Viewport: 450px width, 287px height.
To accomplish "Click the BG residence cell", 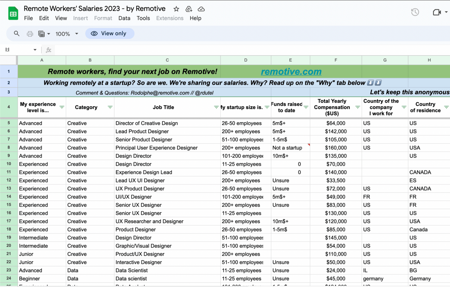I will tap(429, 271).
